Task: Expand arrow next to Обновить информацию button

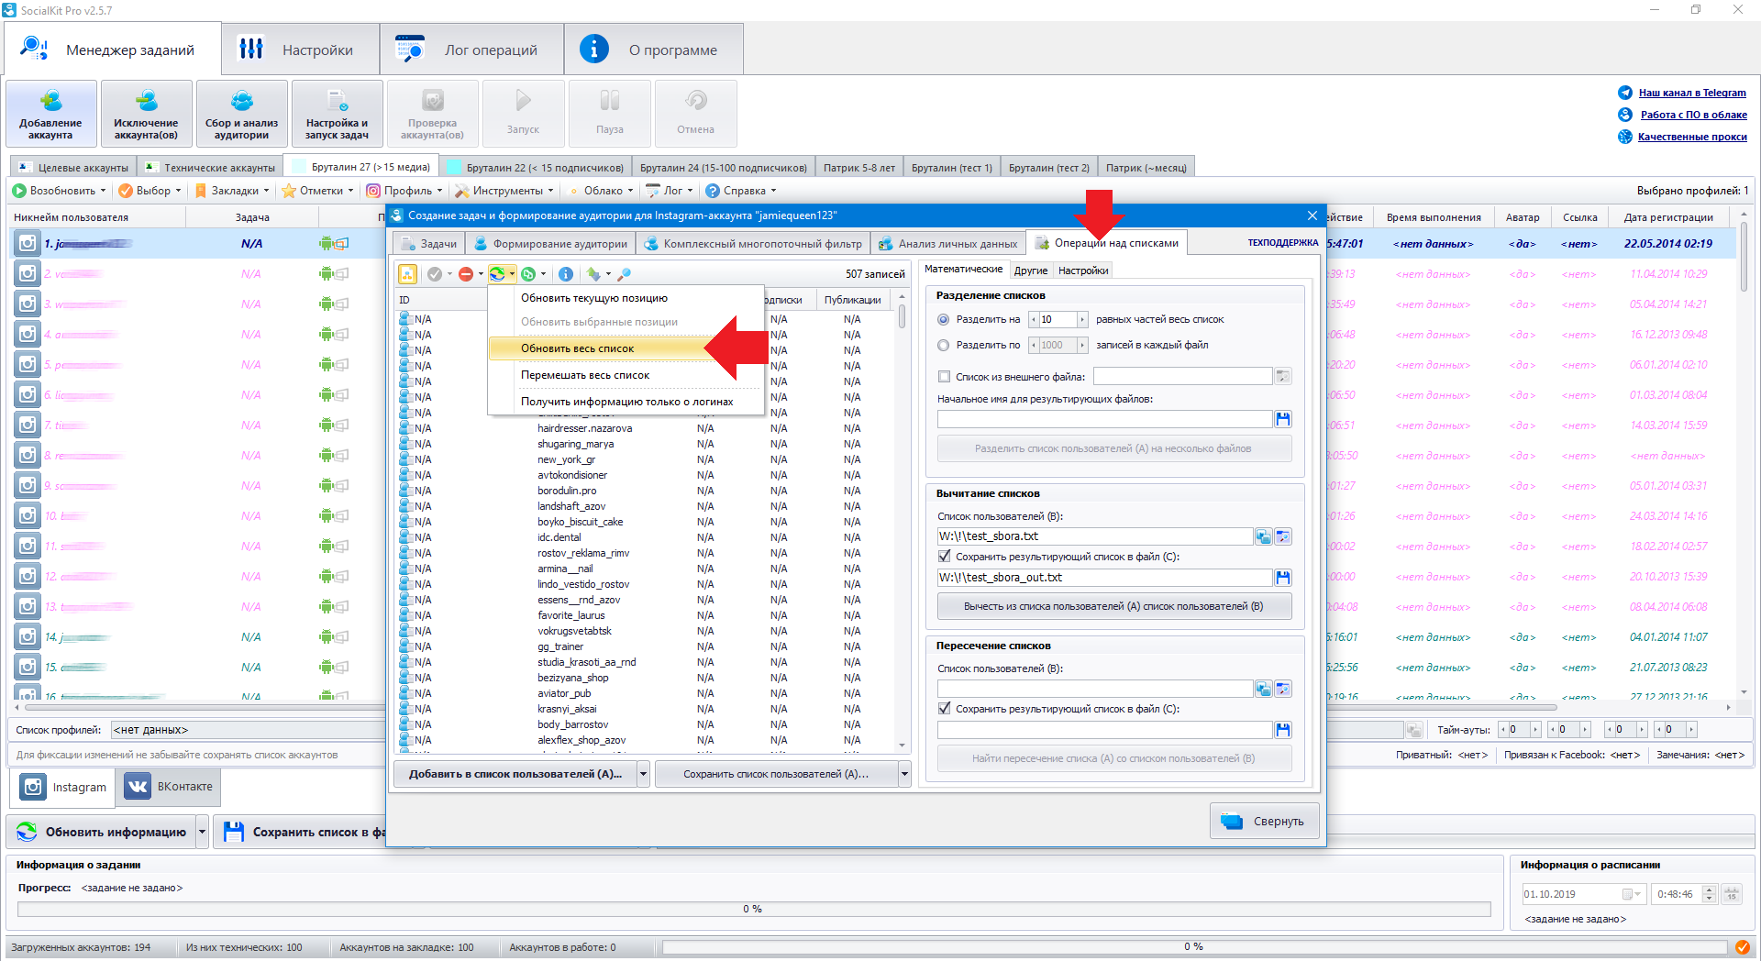Action: coord(203,832)
